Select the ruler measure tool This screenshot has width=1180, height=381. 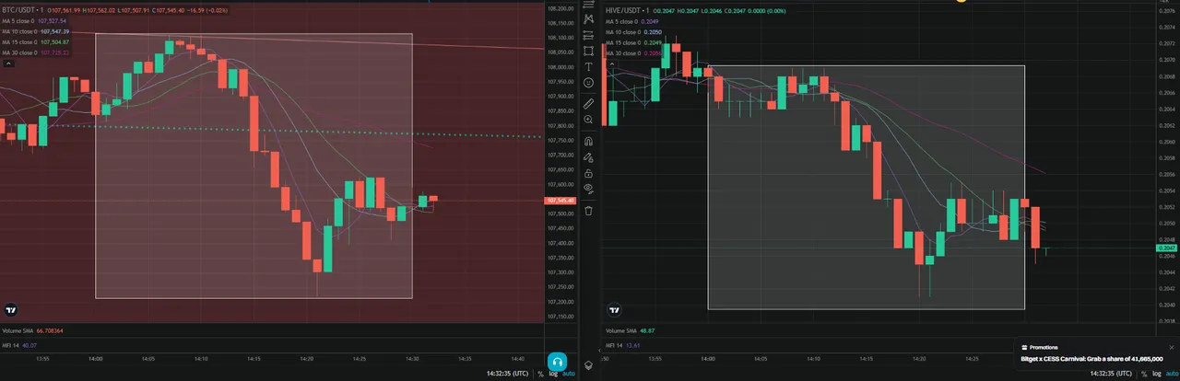point(588,103)
